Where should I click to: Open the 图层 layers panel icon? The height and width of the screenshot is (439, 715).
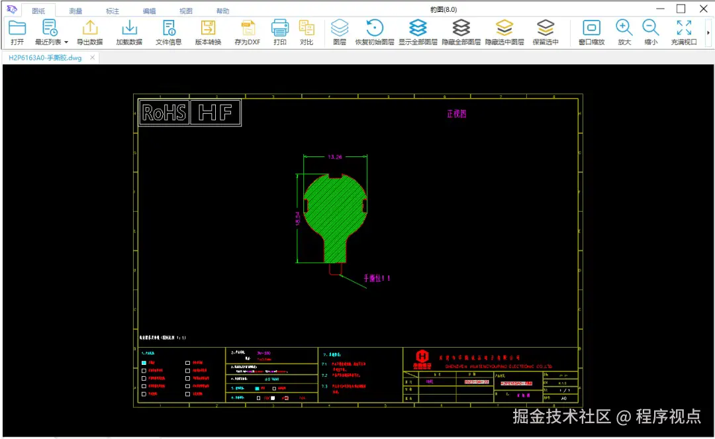click(x=339, y=28)
